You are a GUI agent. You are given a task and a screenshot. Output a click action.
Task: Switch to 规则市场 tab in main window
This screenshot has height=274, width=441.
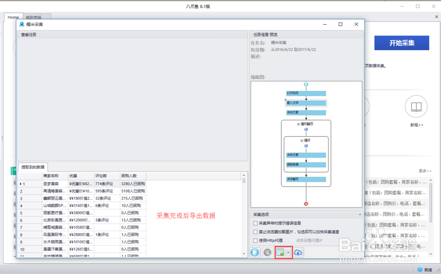click(34, 18)
